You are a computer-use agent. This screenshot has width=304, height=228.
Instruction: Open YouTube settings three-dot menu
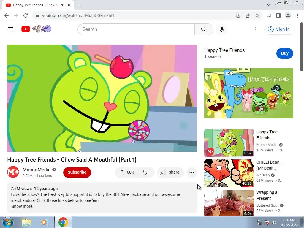(x=256, y=29)
